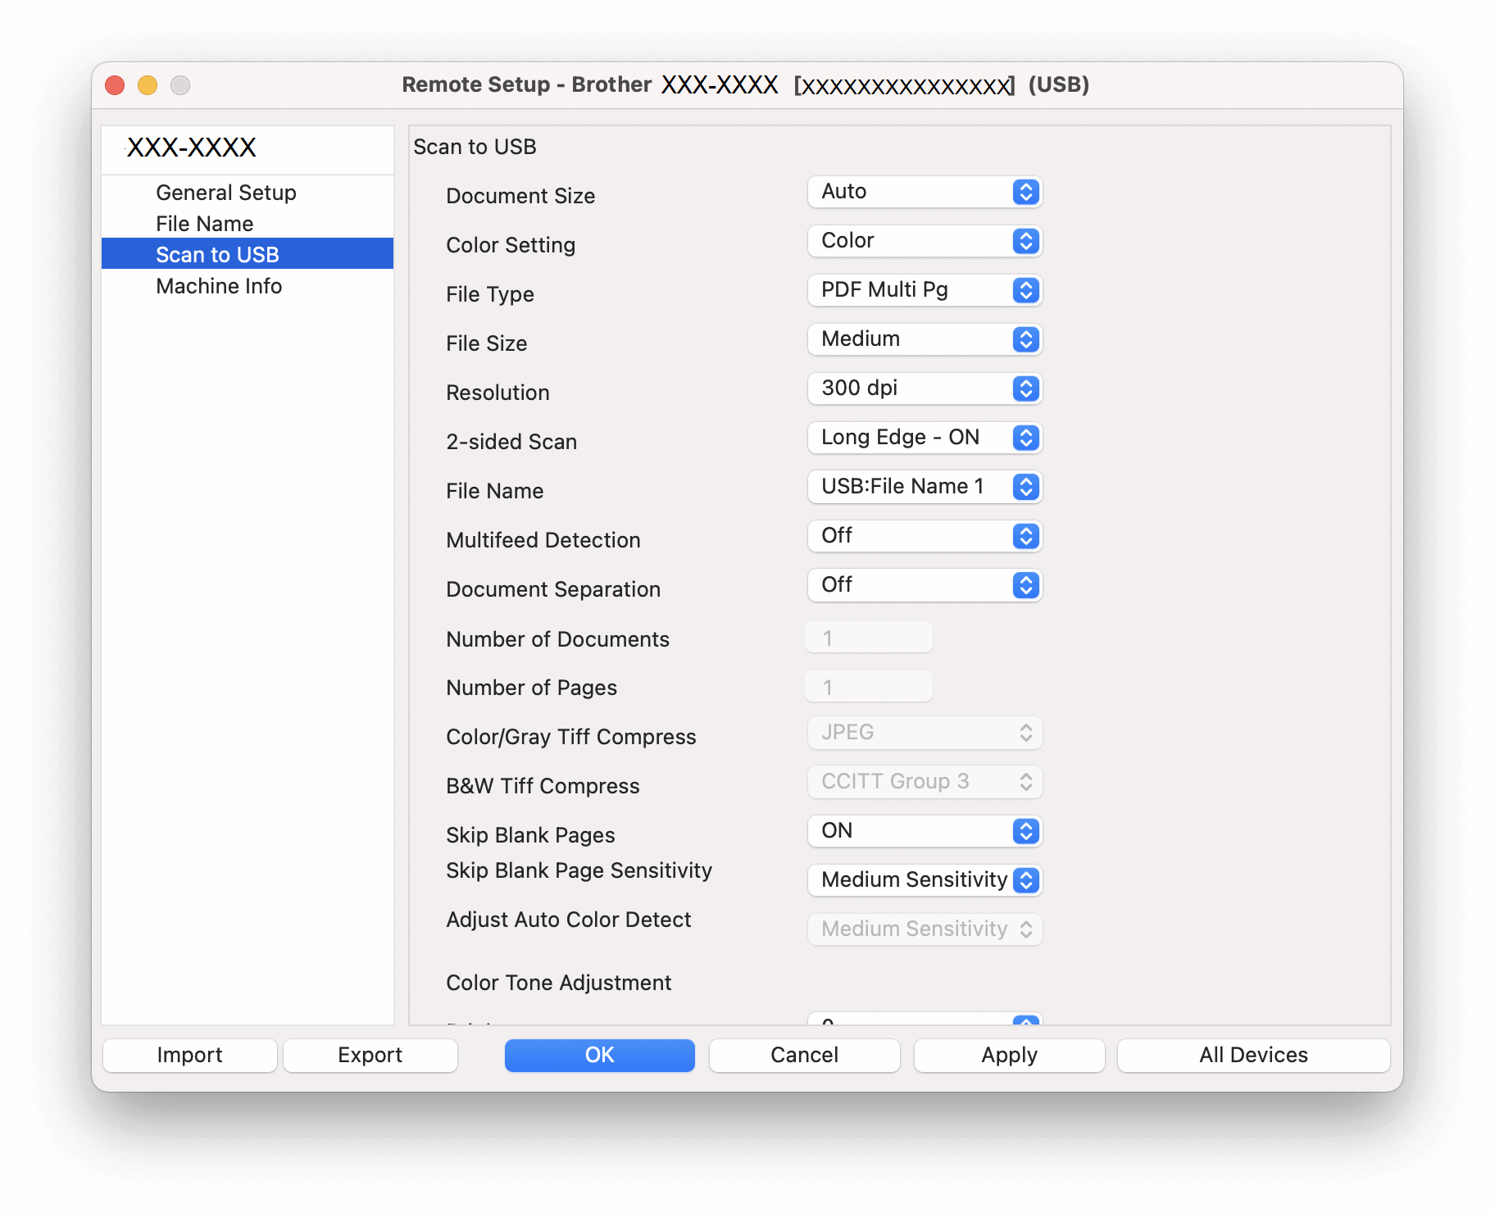Open the Skip Blank Pages dropdown
Viewport: 1495px width, 1213px height.
[925, 831]
